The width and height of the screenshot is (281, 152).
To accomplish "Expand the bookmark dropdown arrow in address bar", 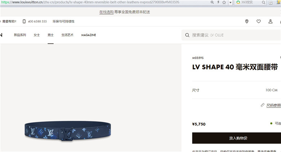I will click(231, 3).
